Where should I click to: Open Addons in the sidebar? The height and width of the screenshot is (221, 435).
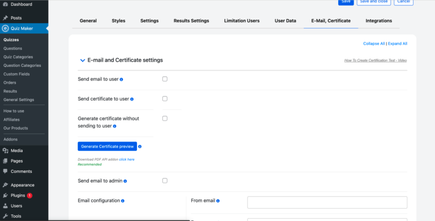point(10,139)
